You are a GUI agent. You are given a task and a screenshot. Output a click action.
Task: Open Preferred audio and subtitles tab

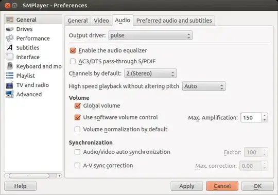[x=174, y=21]
